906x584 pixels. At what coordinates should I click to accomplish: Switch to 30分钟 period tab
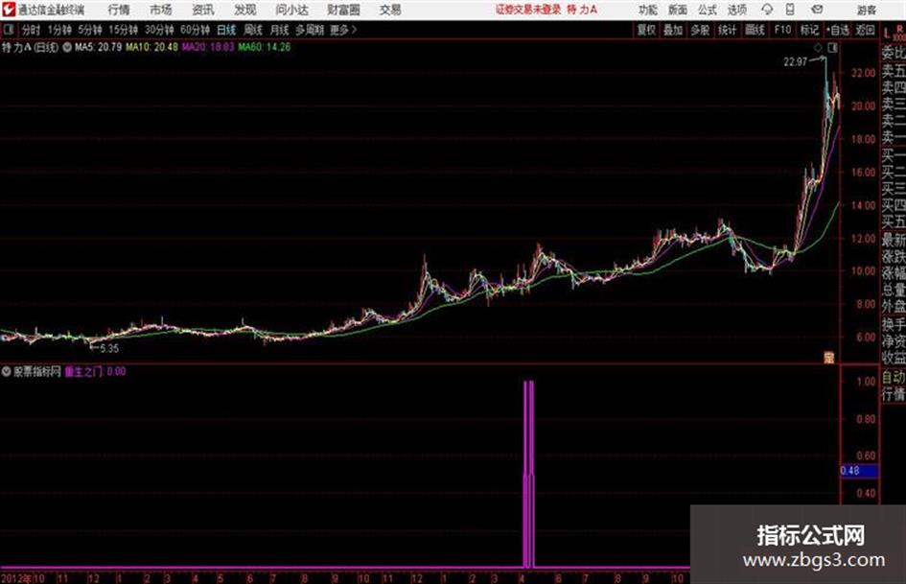pos(159,30)
